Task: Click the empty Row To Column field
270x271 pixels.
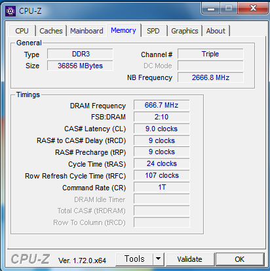Action: 162,222
